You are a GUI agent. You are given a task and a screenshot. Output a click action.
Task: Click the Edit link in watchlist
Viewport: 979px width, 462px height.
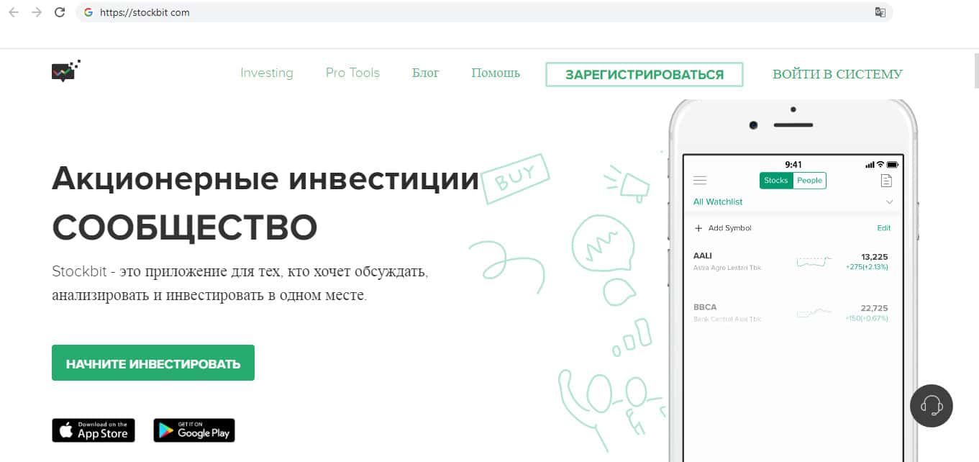883,228
